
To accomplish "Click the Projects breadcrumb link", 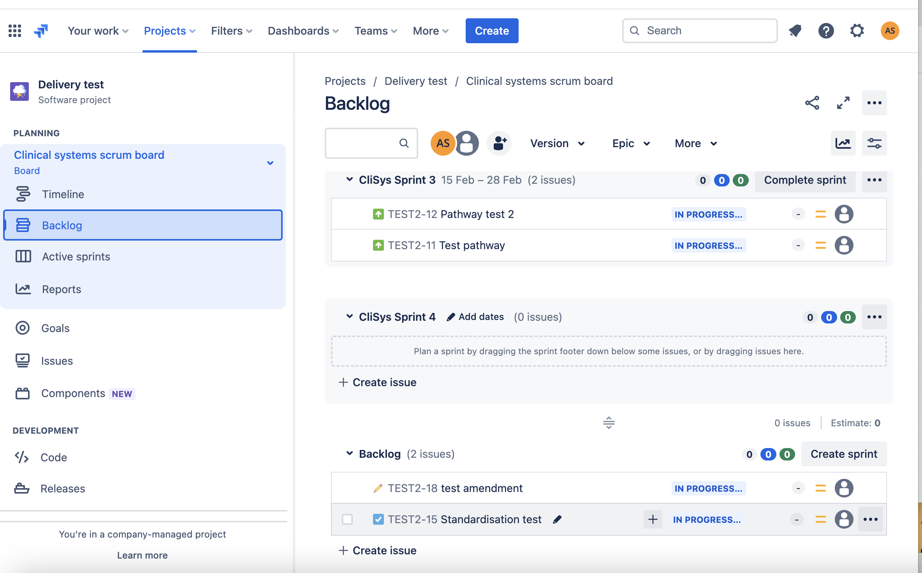I will [345, 81].
